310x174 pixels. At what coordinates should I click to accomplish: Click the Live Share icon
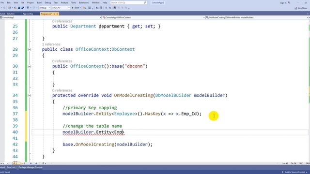click(x=296, y=8)
